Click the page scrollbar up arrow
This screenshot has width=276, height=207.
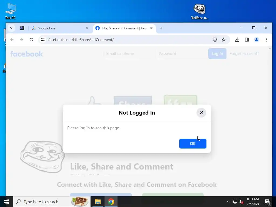pos(270,49)
